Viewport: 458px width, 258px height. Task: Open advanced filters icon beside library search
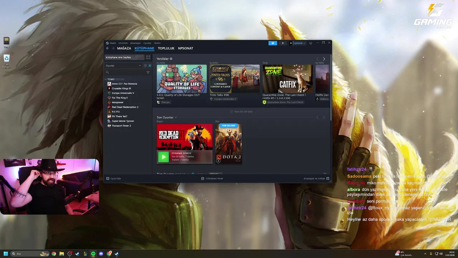point(148,72)
